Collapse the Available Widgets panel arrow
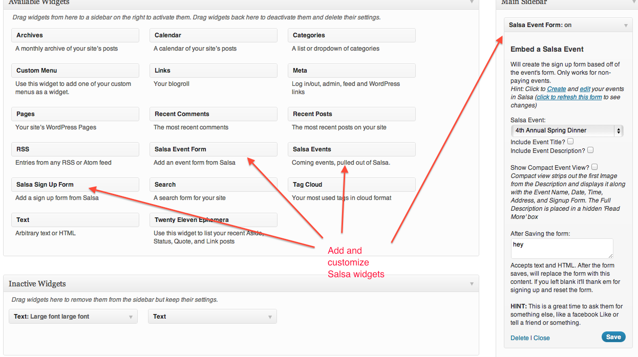This screenshot has height=357, width=638. pos(472,2)
